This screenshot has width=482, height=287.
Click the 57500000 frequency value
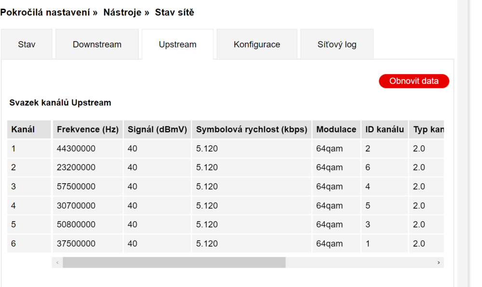click(76, 187)
